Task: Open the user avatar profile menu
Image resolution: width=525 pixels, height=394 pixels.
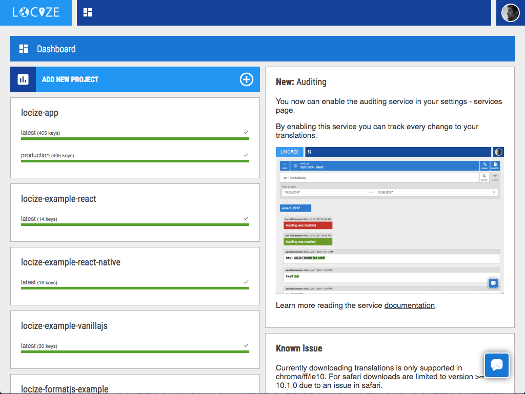Action: 510,13
